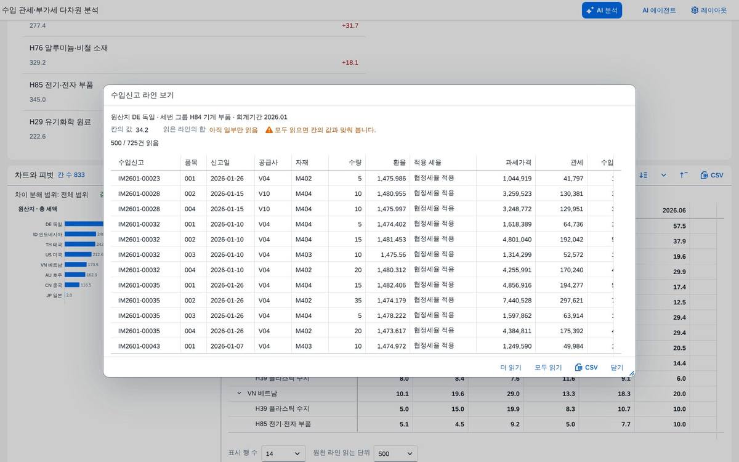Click 관세 value 297,621
This screenshot has height=462, width=739.
[571, 300]
